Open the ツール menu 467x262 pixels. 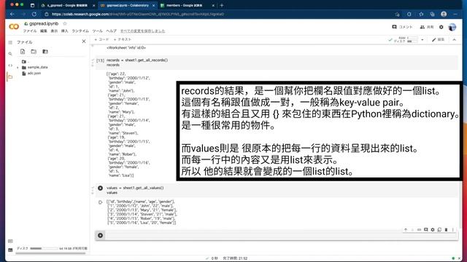coord(97,31)
